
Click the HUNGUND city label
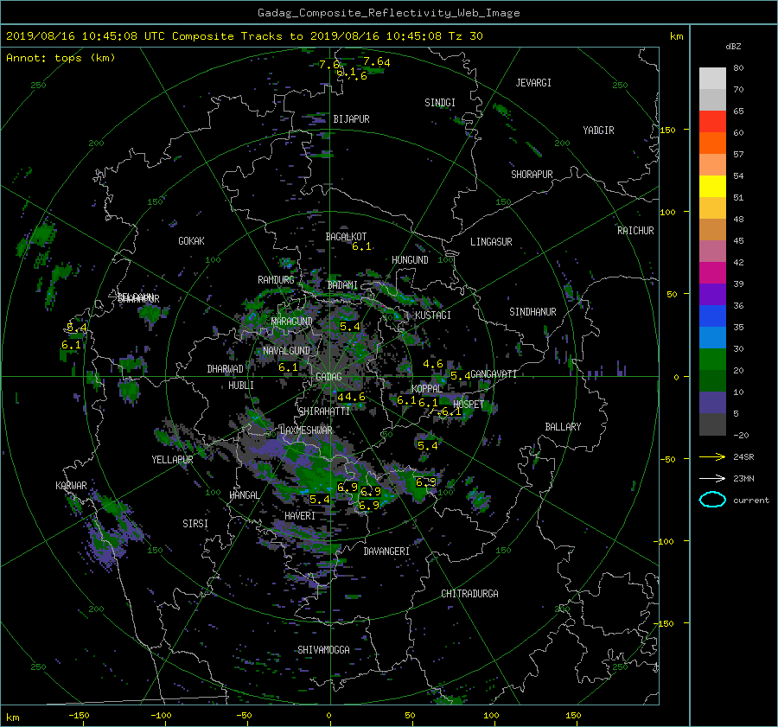point(410,260)
